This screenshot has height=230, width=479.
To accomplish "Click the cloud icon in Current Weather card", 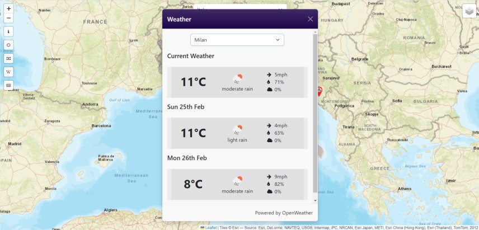I will coord(270,90).
